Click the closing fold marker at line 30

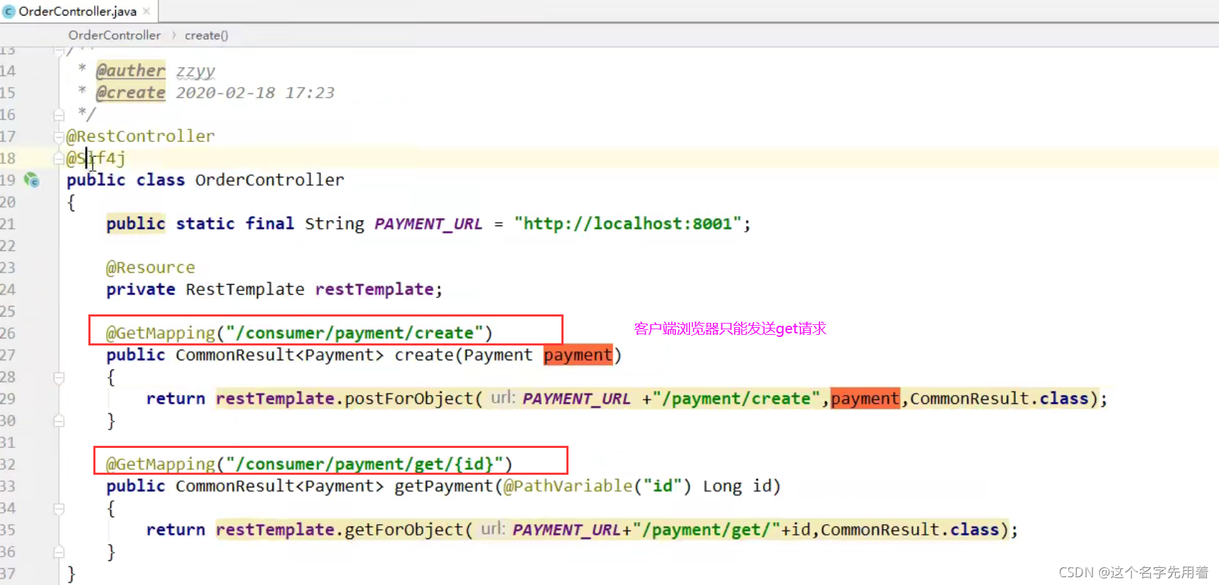point(59,421)
